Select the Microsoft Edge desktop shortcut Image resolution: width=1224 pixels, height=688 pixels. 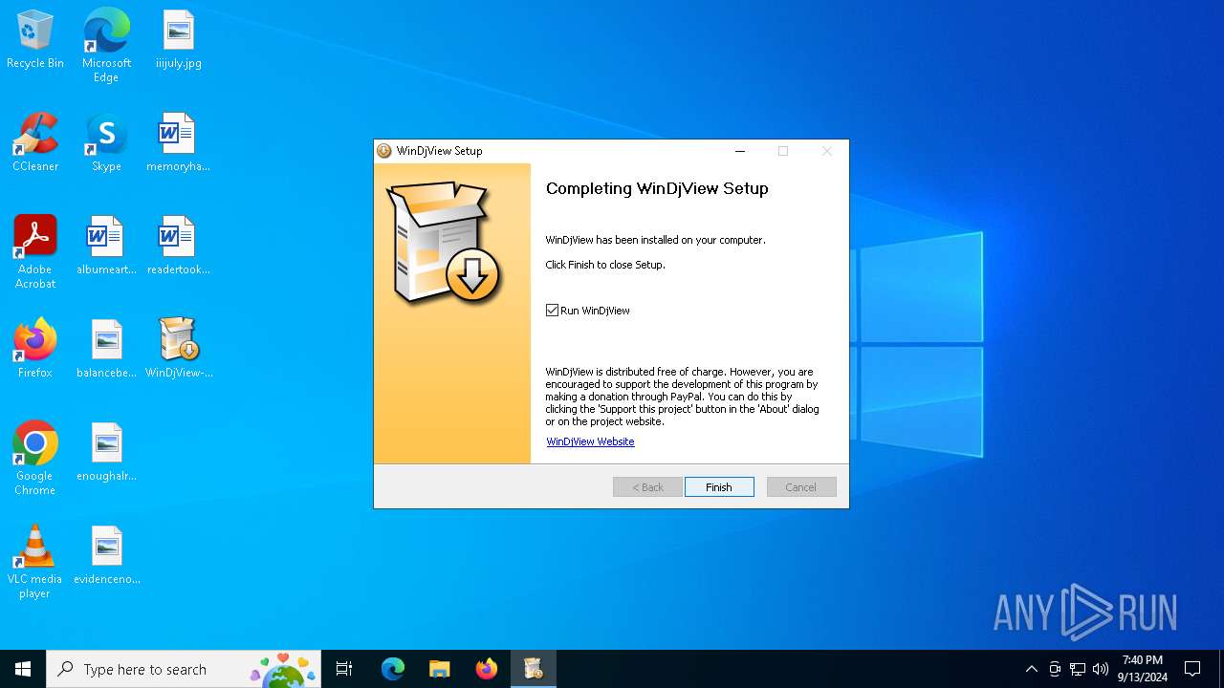click(106, 46)
